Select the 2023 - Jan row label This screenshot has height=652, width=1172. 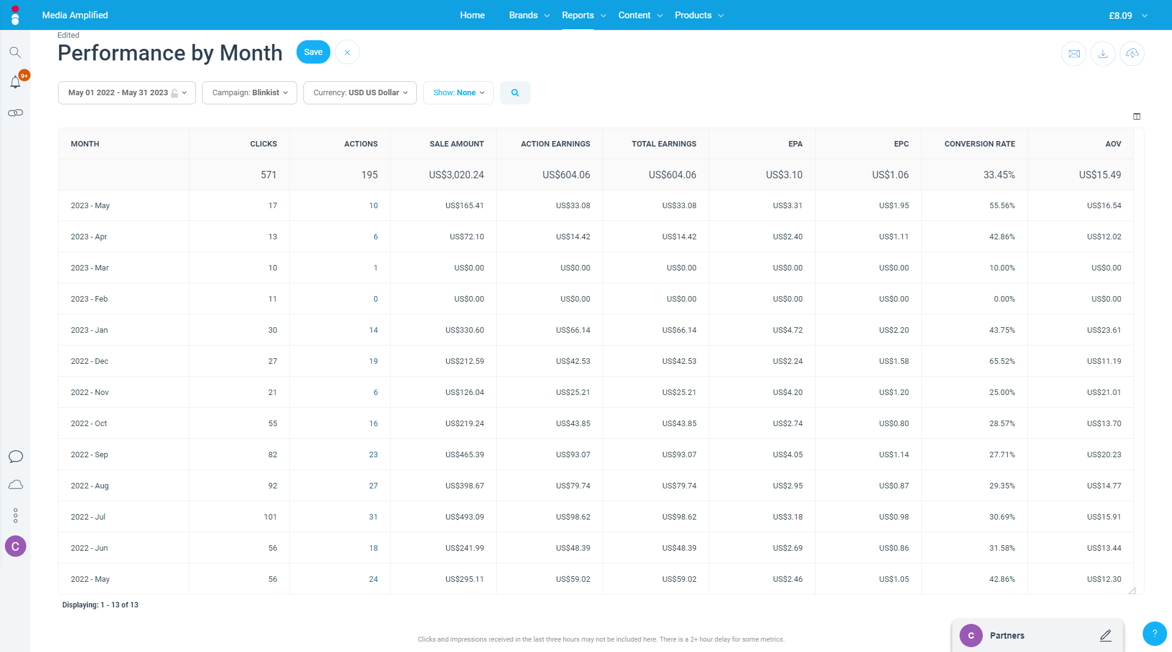pos(89,330)
